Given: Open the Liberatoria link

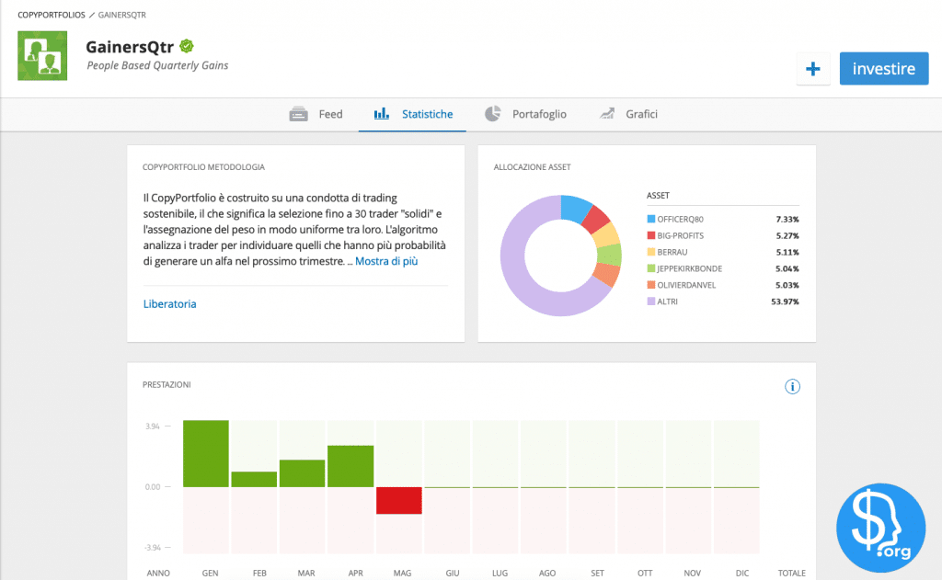Looking at the screenshot, I should click(x=169, y=304).
